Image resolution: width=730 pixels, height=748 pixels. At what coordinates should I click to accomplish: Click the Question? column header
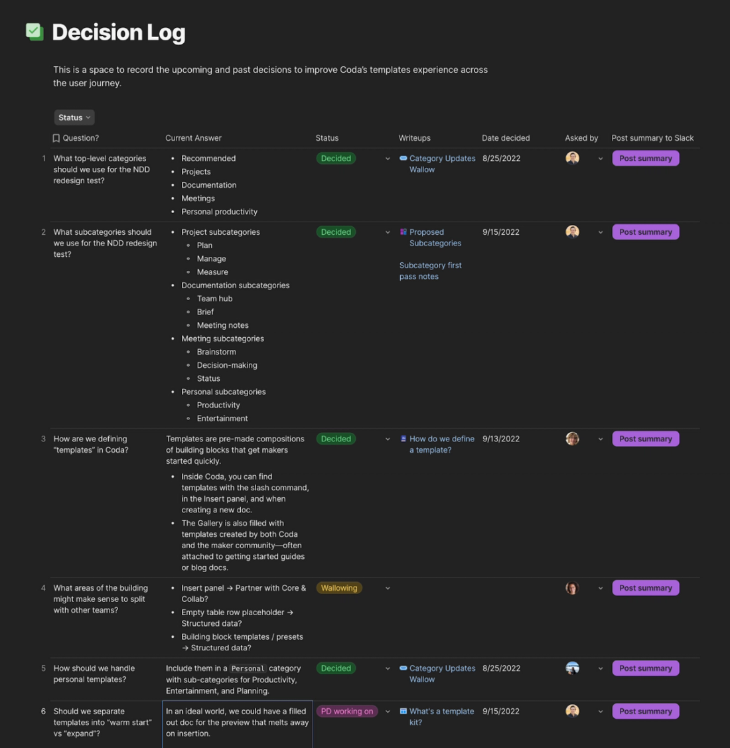tap(81, 138)
